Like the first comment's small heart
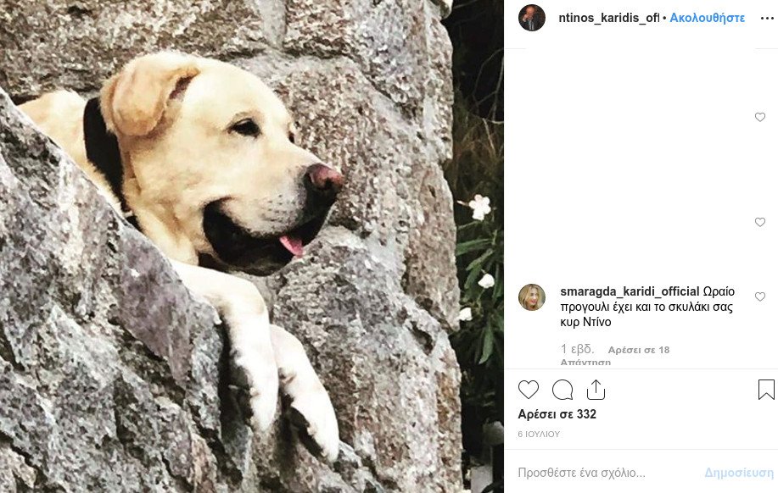This screenshot has width=778, height=493. [759, 117]
